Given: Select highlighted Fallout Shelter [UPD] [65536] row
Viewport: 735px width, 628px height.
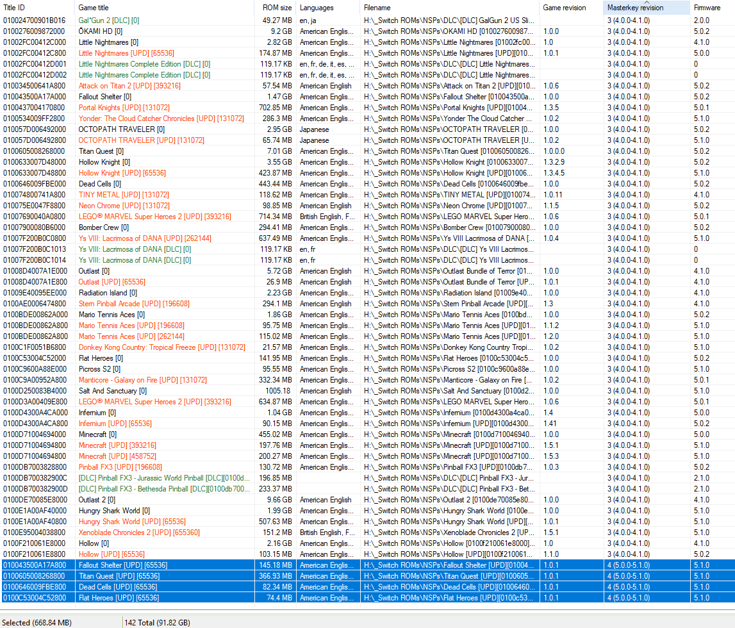Looking at the screenshot, I should [x=368, y=565].
